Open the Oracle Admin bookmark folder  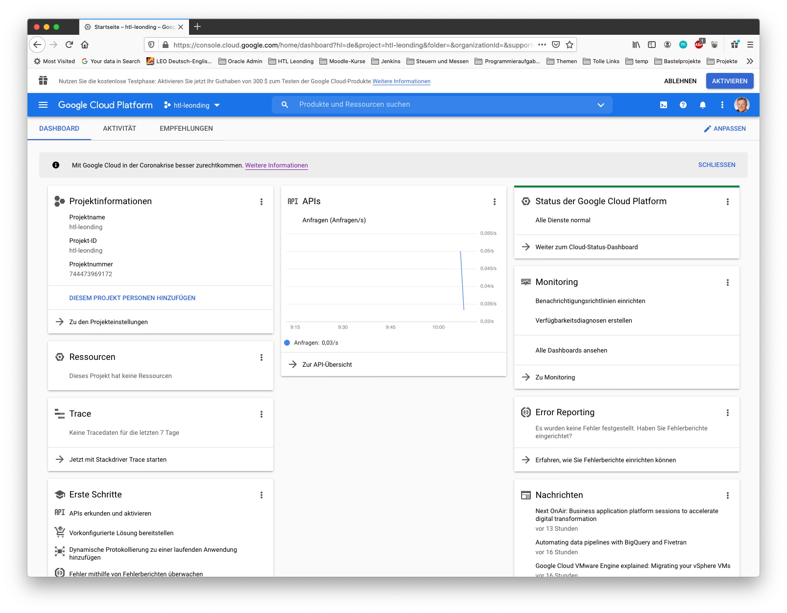240,61
